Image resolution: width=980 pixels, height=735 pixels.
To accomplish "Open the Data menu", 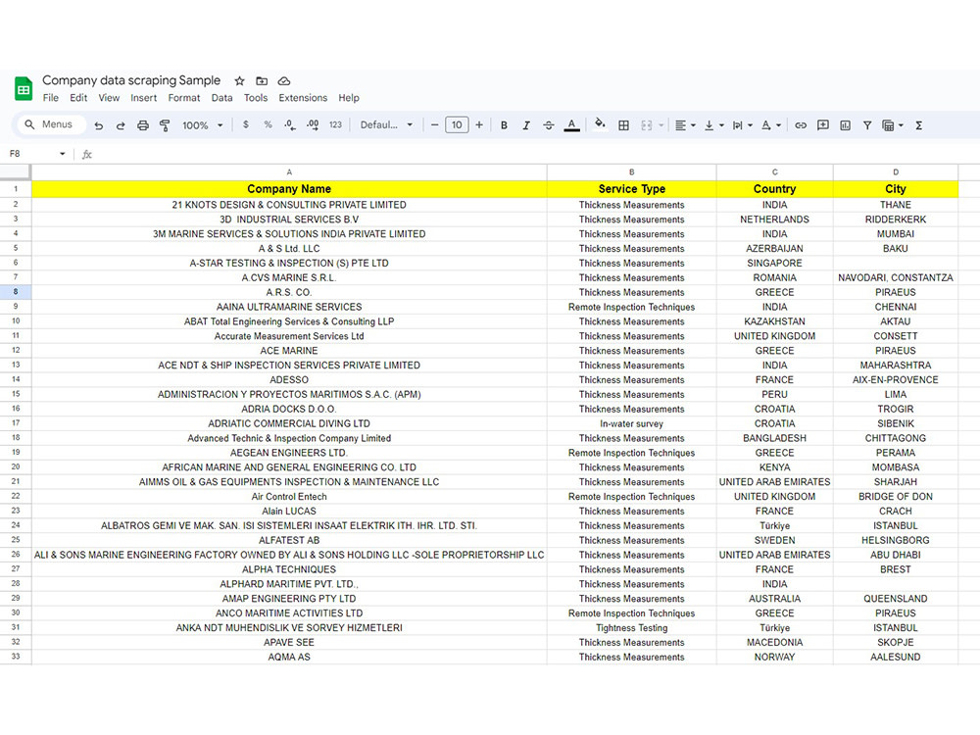I will pyautogui.click(x=222, y=98).
